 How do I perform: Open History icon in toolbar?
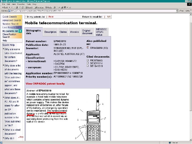(54, 7)
